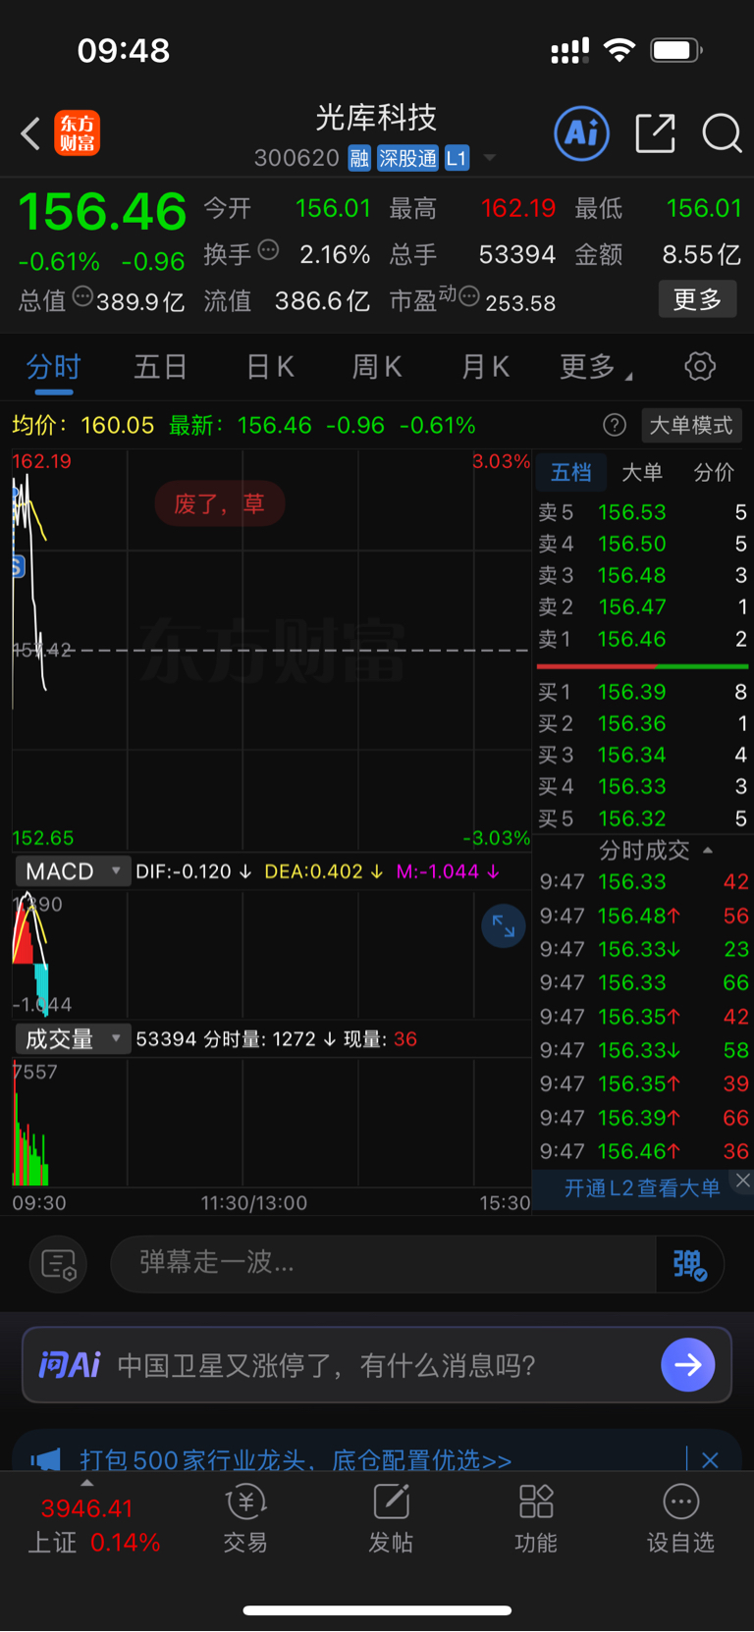Tap the 问Ai logo
The width and height of the screenshot is (754, 1632).
tap(69, 1364)
